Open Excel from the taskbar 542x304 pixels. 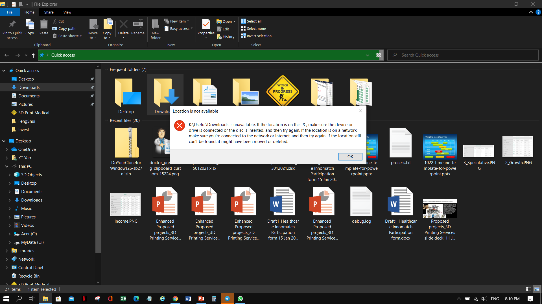123,299
